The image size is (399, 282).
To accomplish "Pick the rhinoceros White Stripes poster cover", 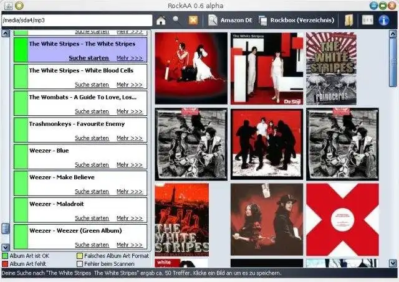I will point(331,68).
